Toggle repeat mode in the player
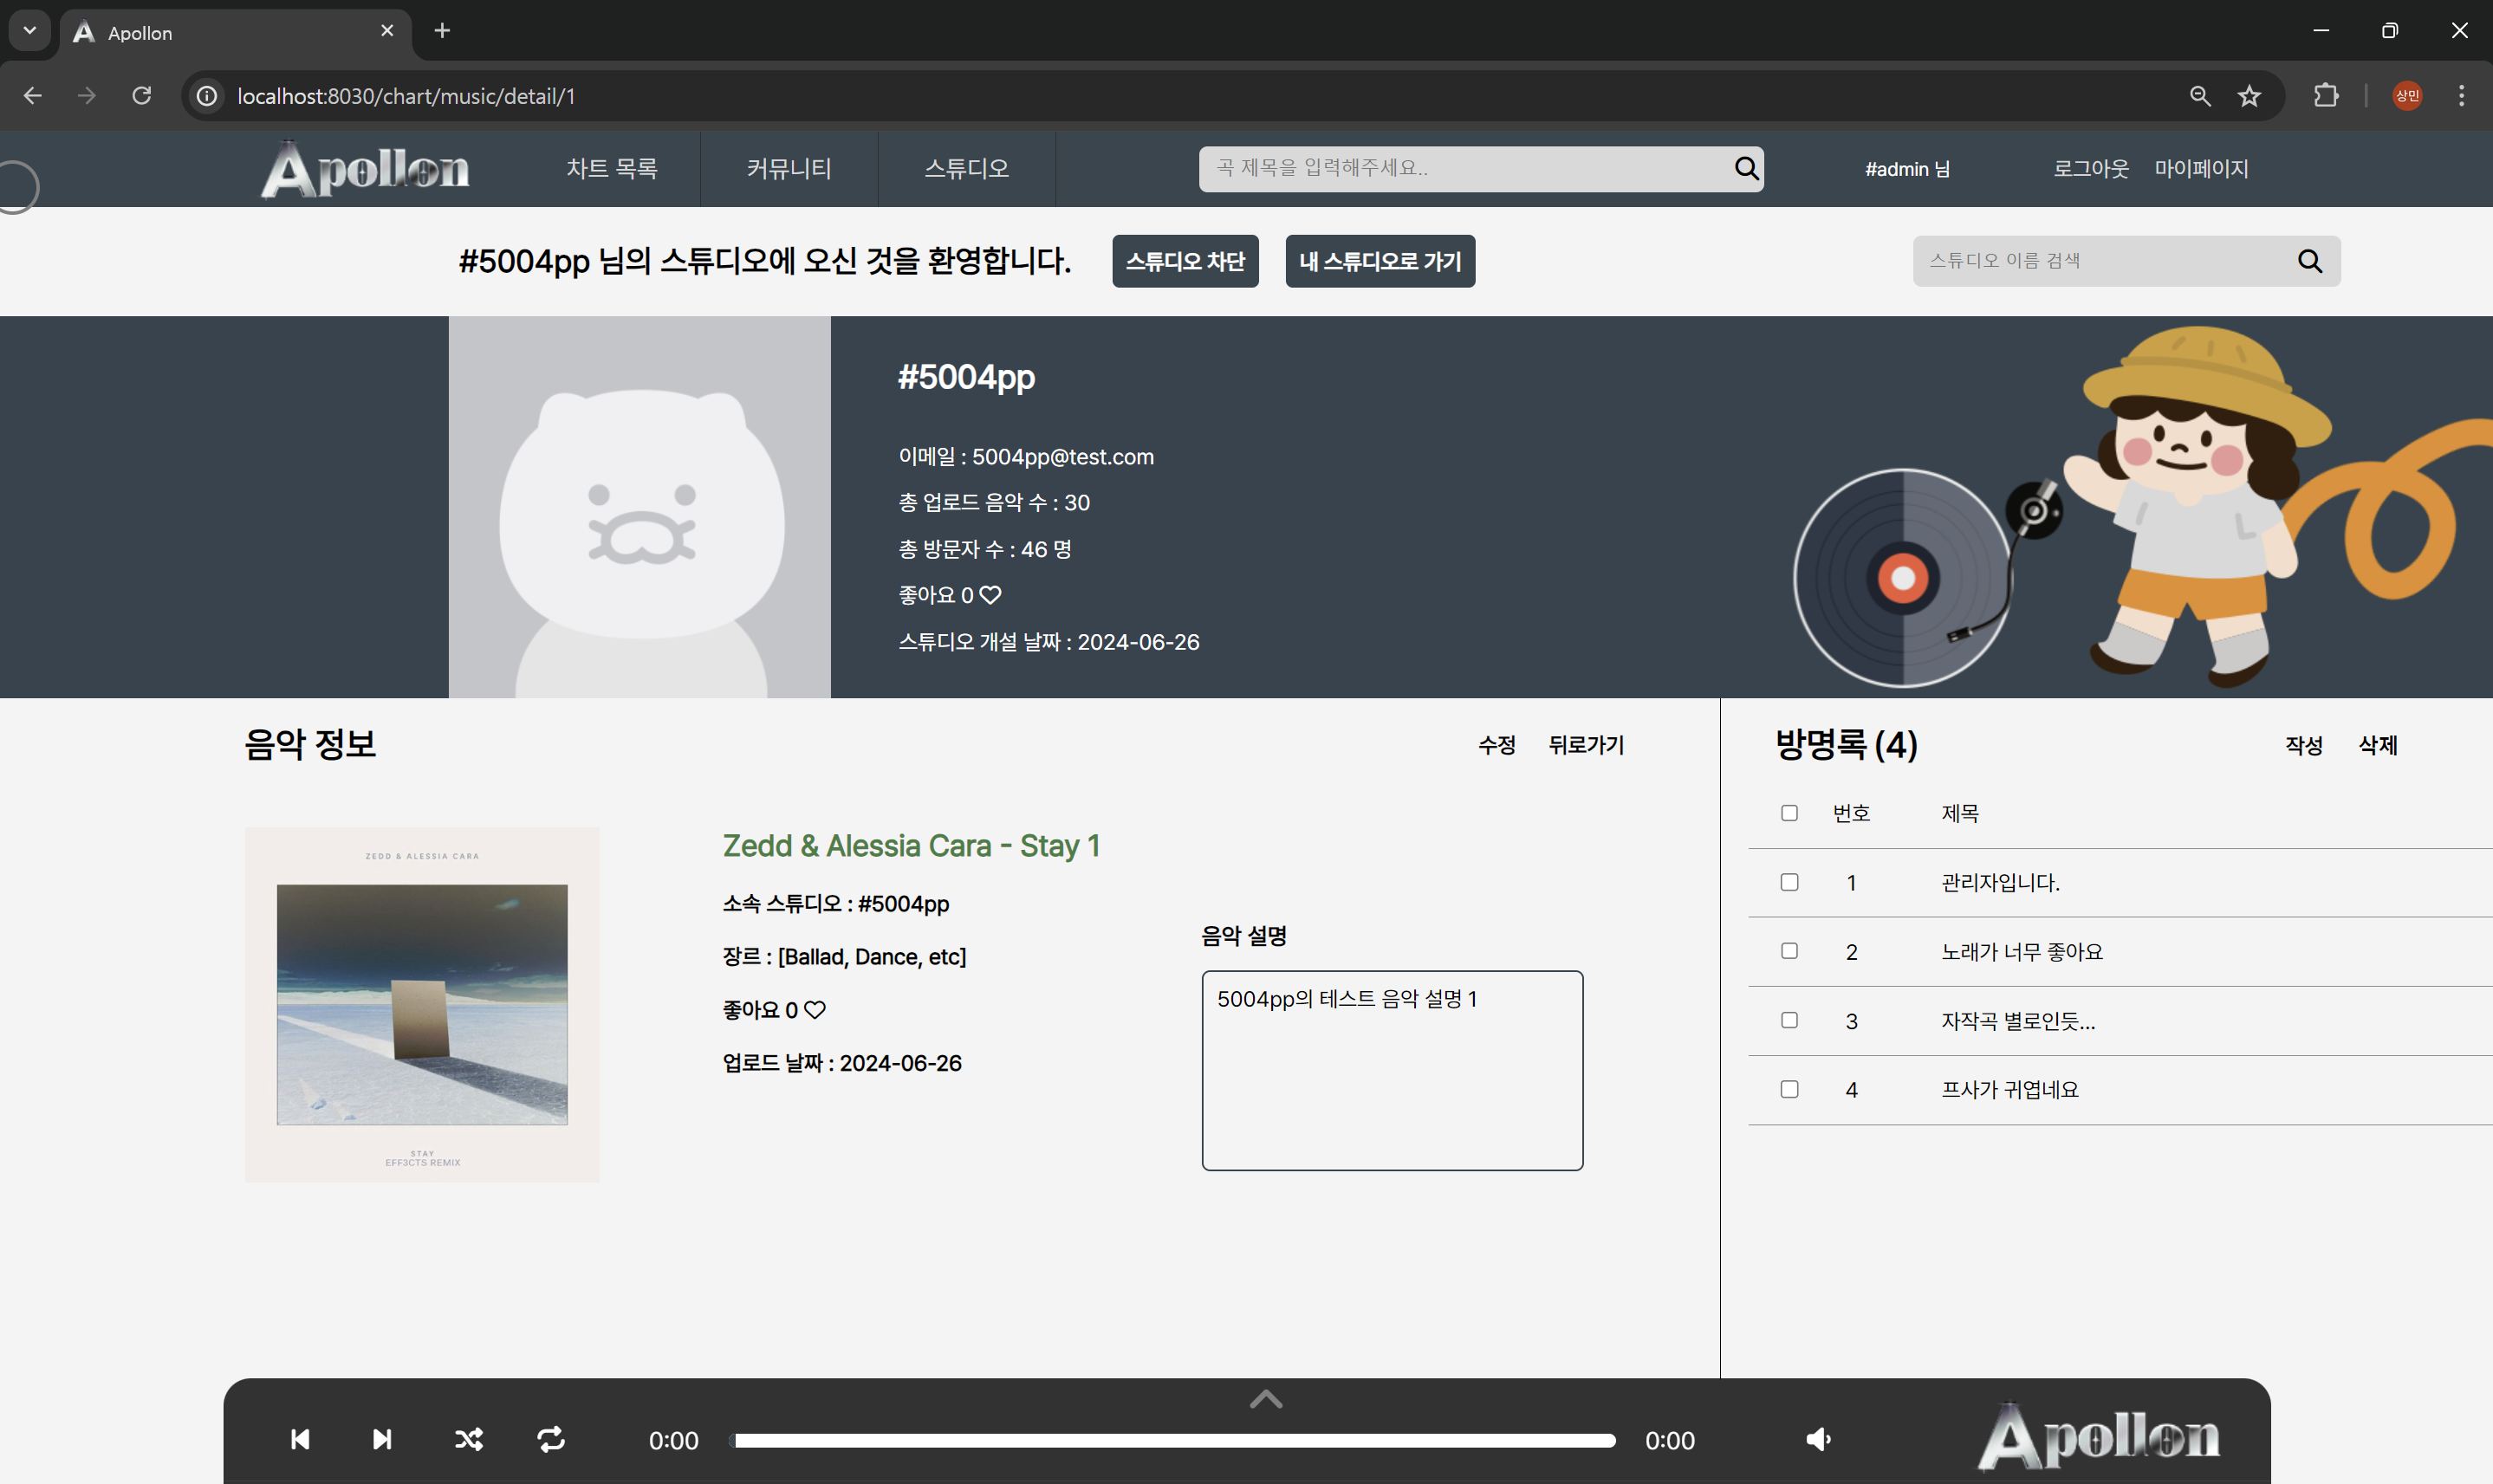This screenshot has width=2493, height=1484. (x=551, y=1439)
